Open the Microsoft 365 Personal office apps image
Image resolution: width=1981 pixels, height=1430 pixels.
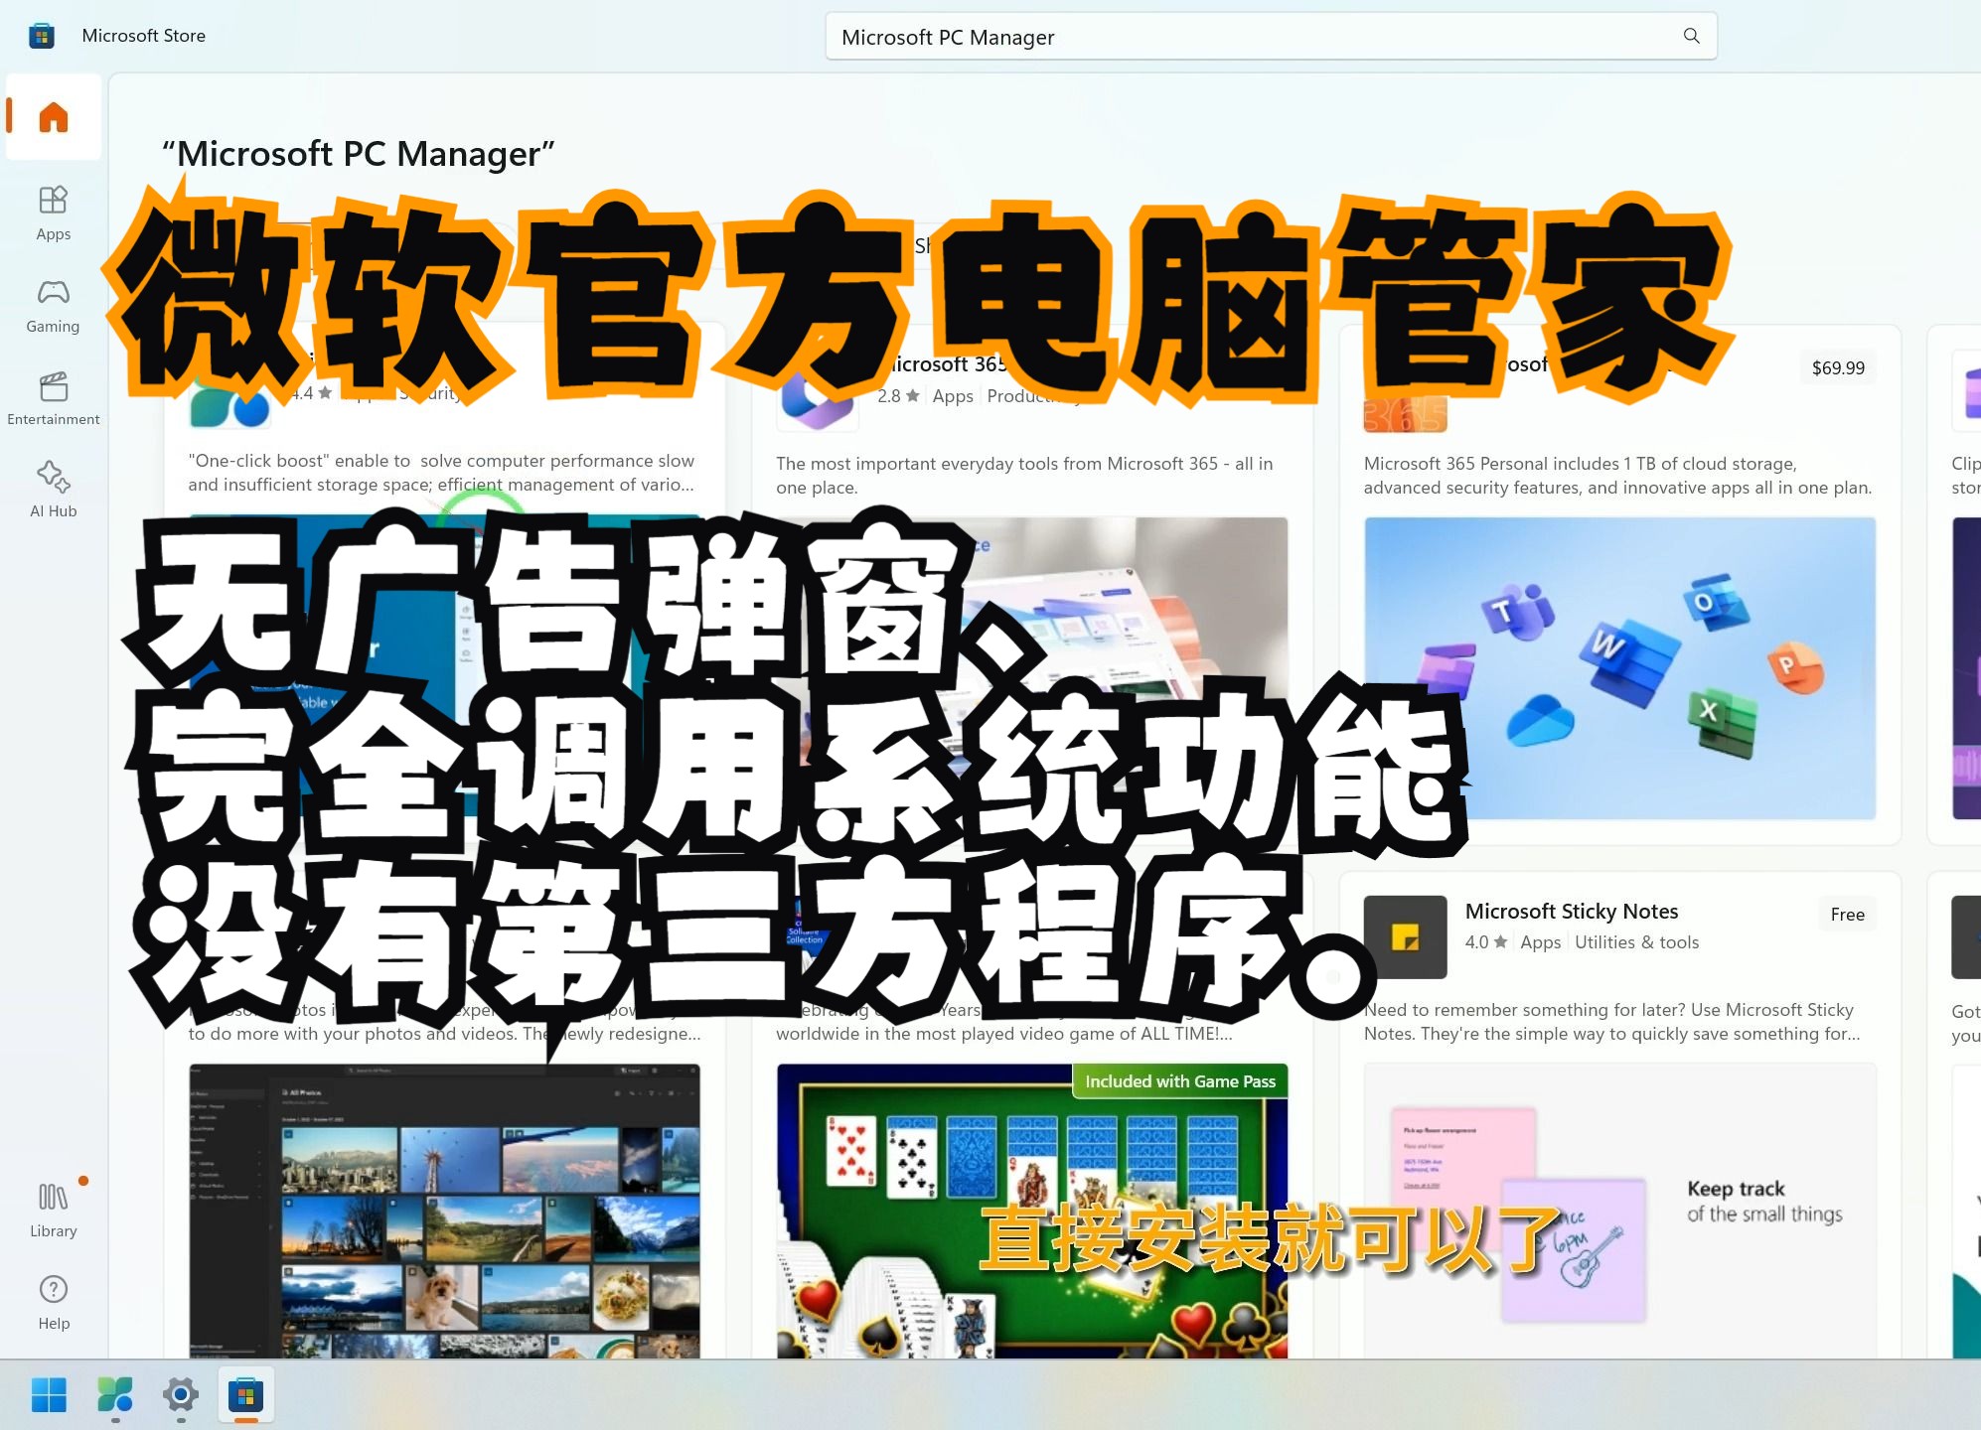[1619, 668]
